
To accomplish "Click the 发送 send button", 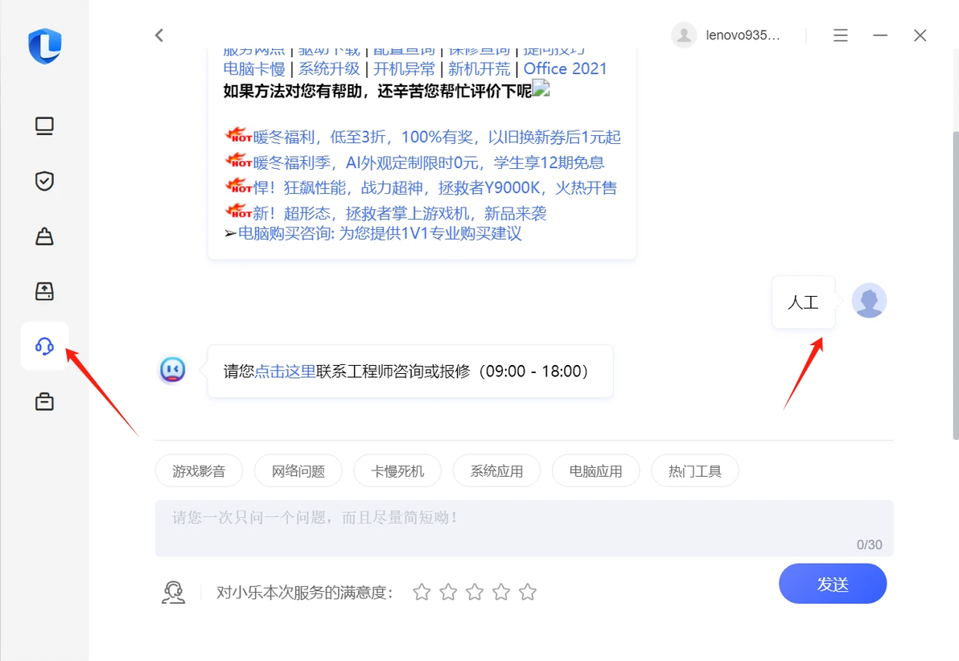I will (x=833, y=584).
